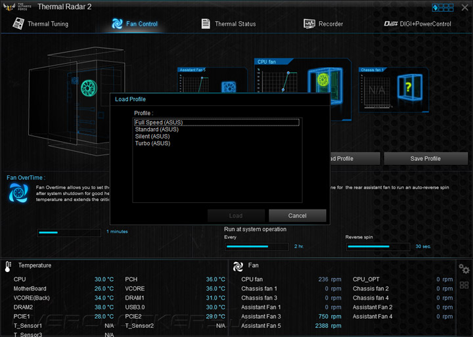Click the Fan Control fan icon
The width and height of the screenshot is (473, 337).
click(x=117, y=24)
